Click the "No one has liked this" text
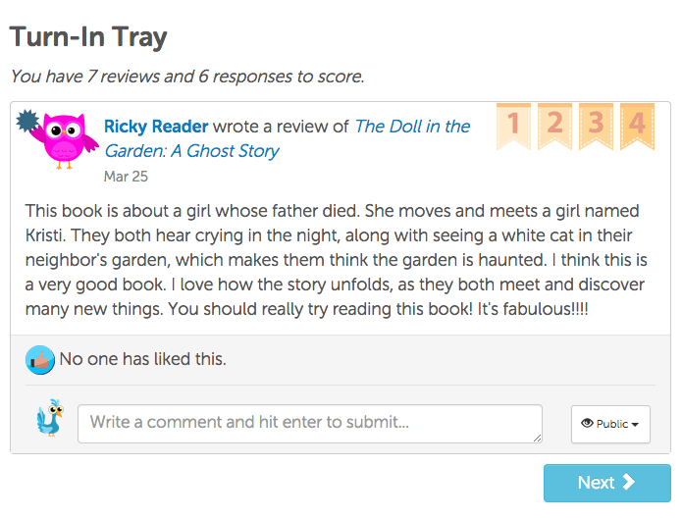 point(142,359)
